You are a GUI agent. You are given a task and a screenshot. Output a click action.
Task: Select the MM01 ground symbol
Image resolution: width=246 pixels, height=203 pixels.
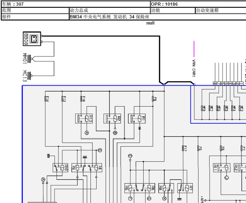pos(29,59)
